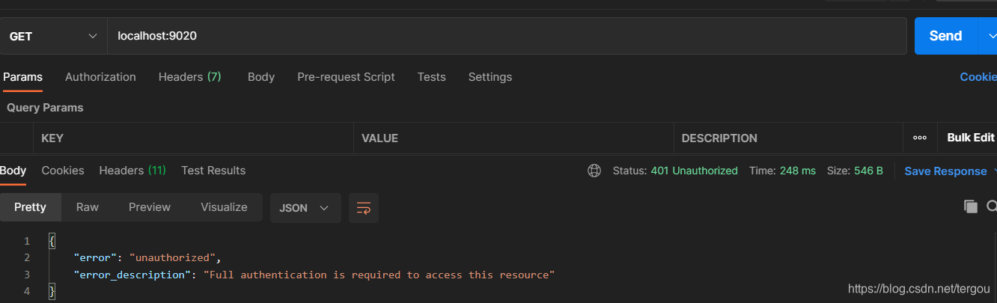Select the Preview view mode
This screenshot has height=303, width=997.
(x=150, y=207)
